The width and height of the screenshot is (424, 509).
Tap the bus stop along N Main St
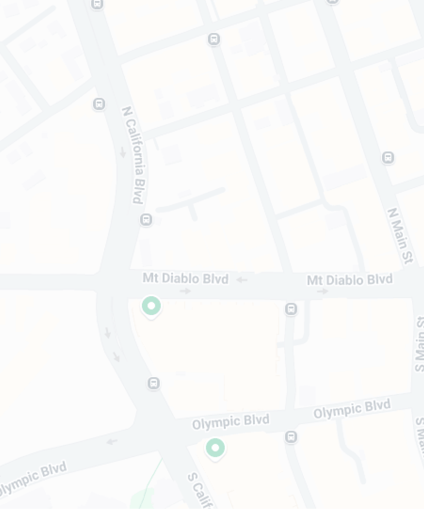[x=388, y=157]
